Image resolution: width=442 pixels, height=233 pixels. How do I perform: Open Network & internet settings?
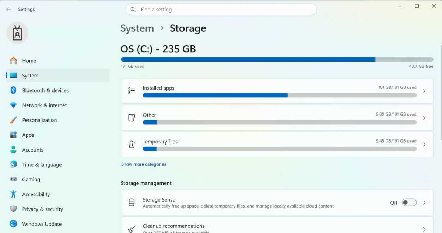coord(44,105)
